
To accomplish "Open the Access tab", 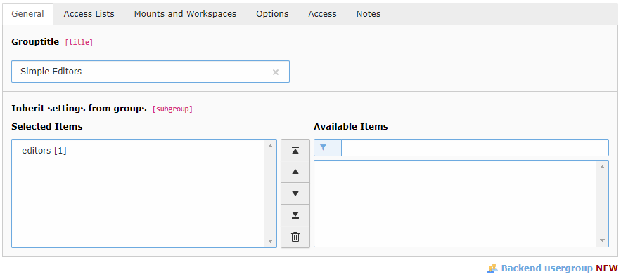I will 322,14.
